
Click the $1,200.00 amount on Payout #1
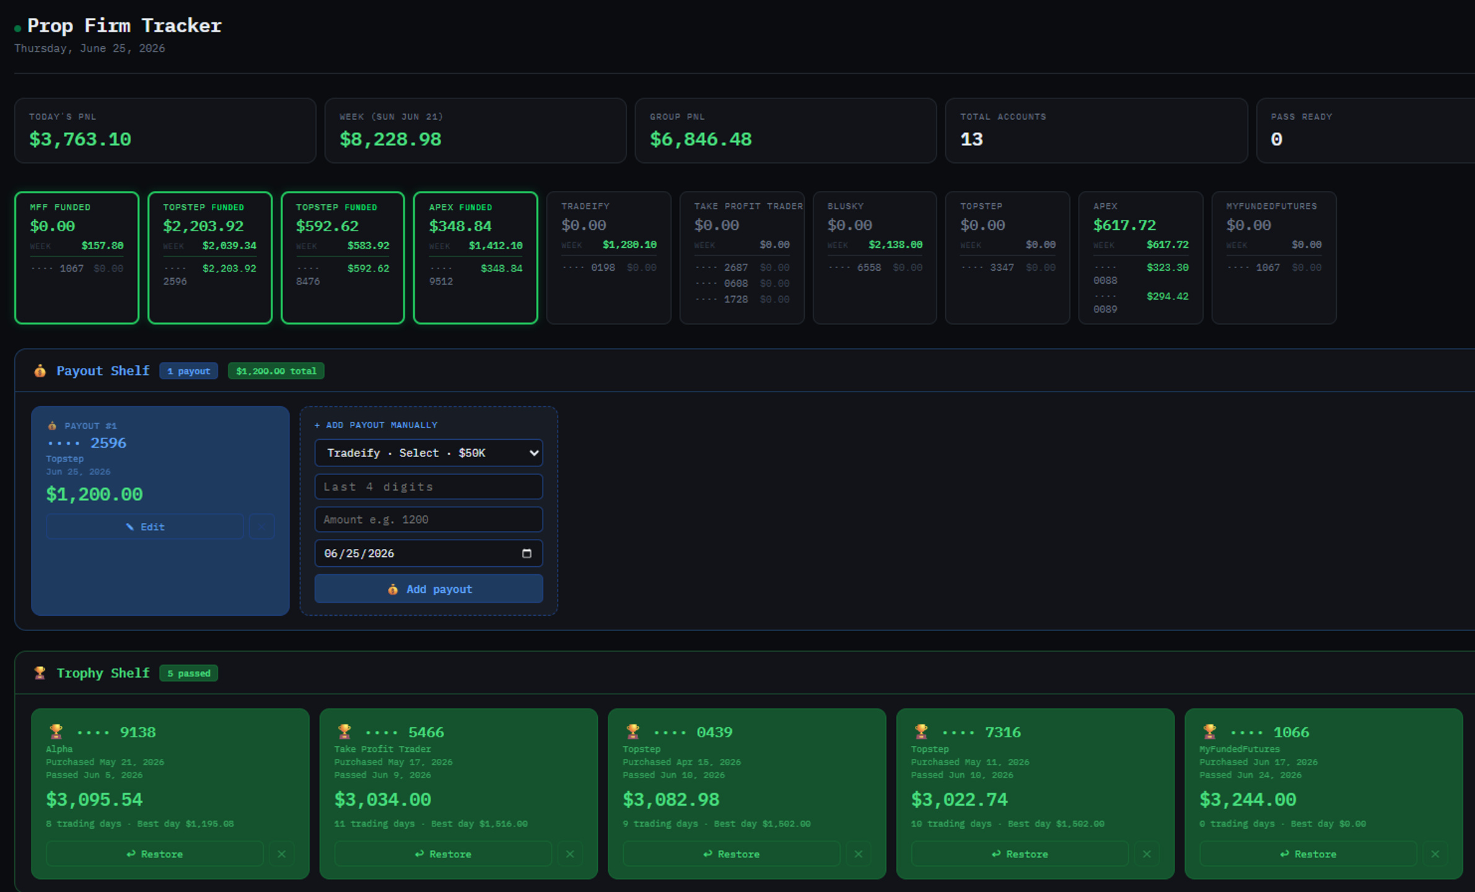pyautogui.click(x=94, y=494)
